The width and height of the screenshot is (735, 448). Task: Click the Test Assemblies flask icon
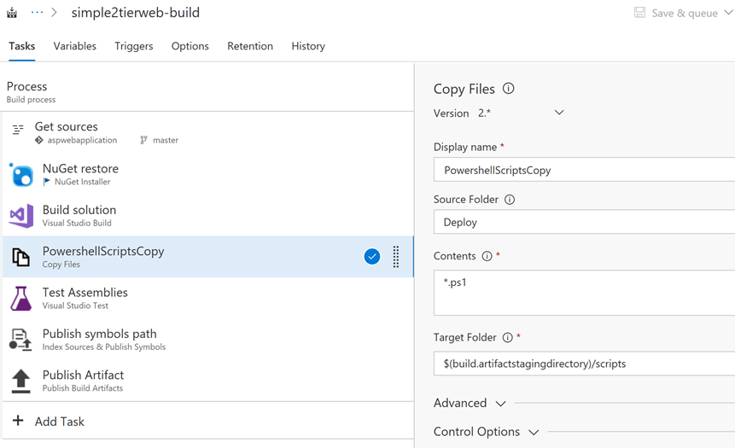tap(21, 299)
